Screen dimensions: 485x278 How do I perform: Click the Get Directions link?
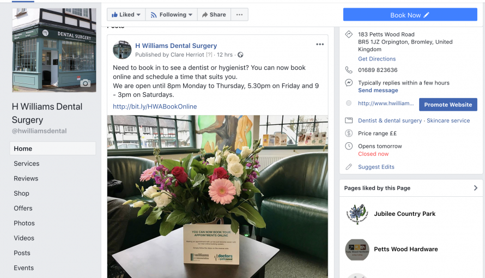coord(377,59)
